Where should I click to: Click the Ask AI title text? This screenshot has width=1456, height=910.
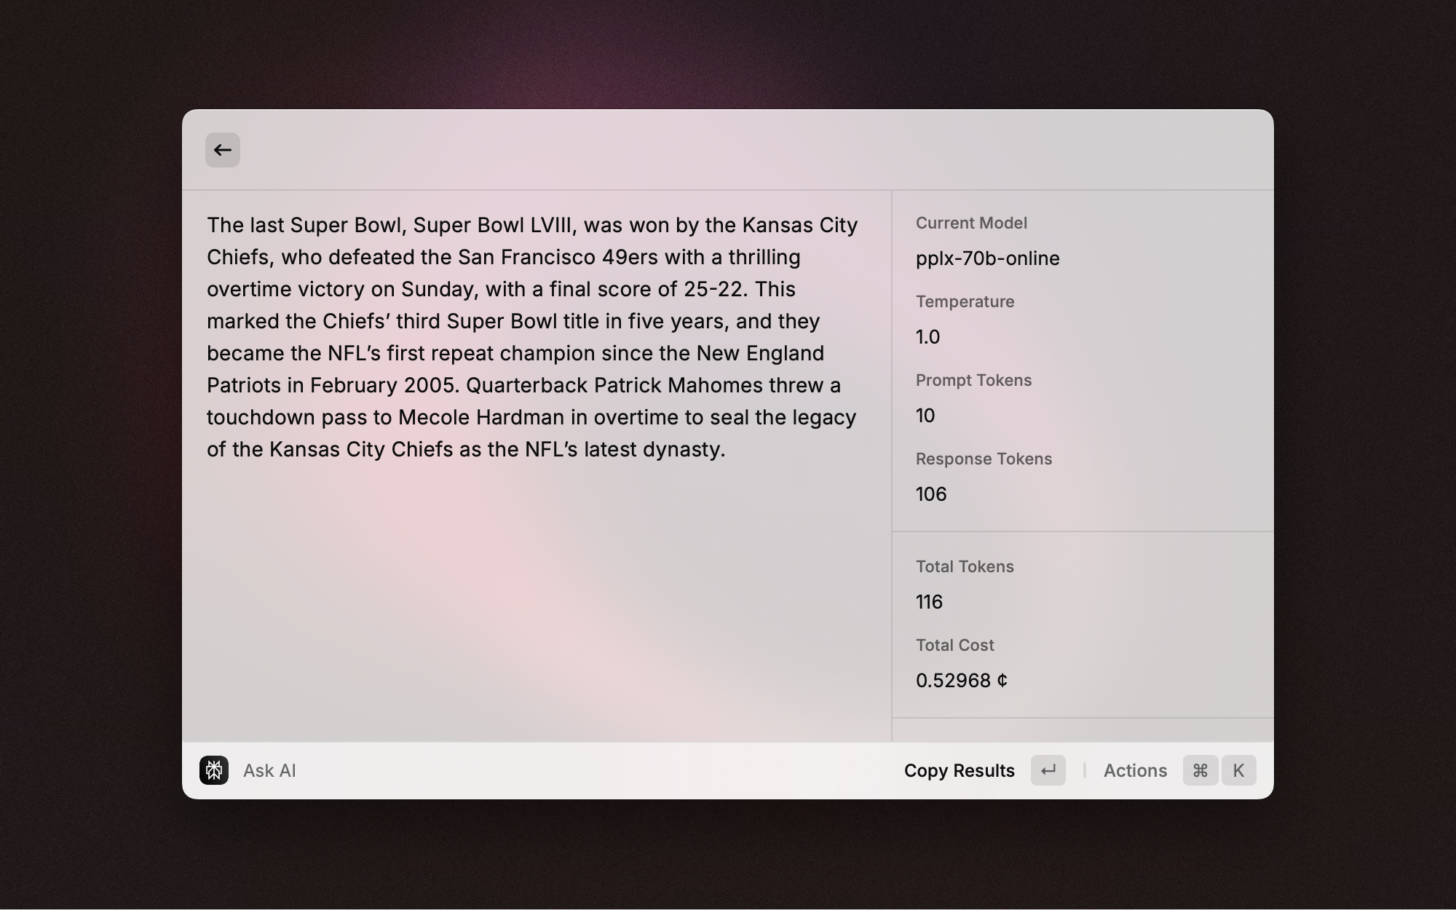(x=269, y=770)
